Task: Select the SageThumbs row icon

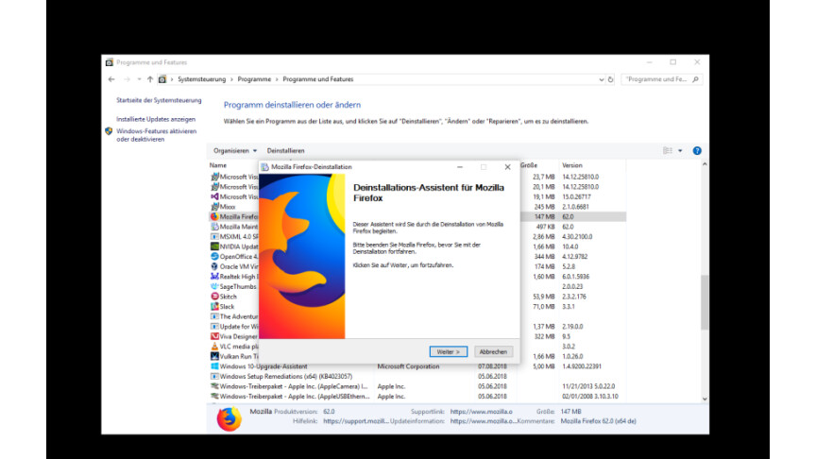Action: click(x=214, y=286)
